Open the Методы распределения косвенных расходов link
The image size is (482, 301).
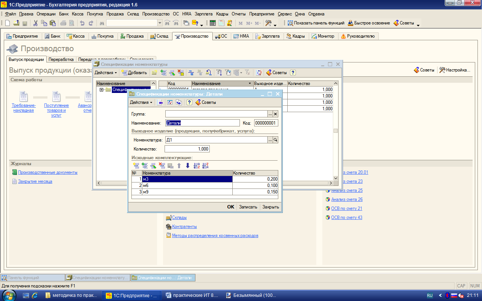tap(215, 236)
